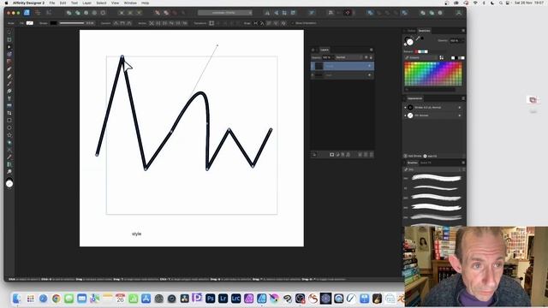Image resolution: width=548 pixels, height=308 pixels.
Task: Click the eyedropper colour picker in Swatches panel
Action: point(418,38)
